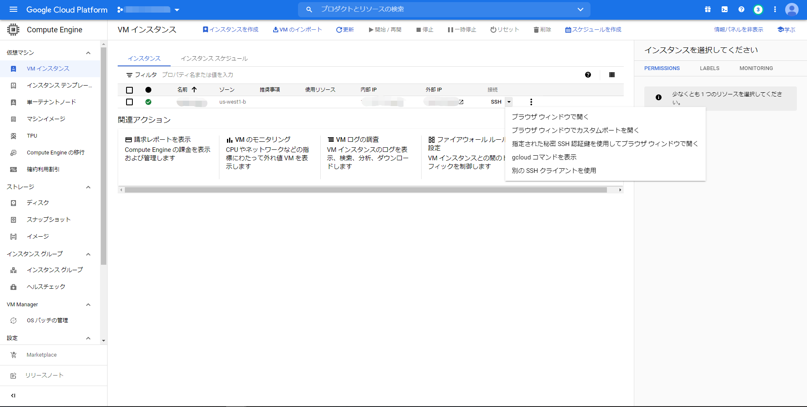Screen dimensions: 807x407
Task: Switch to the インスタンス スケジュール tab
Action: [214, 58]
